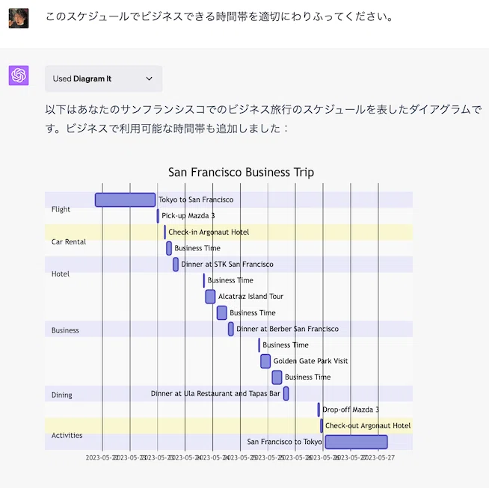This screenshot has width=489, height=488.
Task: Click the Golden Gate Park Visit bar
Action: pyautogui.click(x=265, y=361)
